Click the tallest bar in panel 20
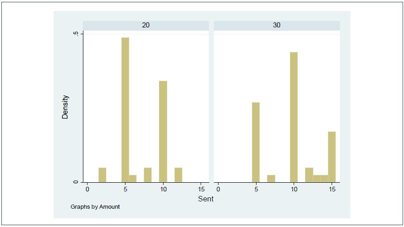This screenshot has width=404, height=227. tap(125, 110)
